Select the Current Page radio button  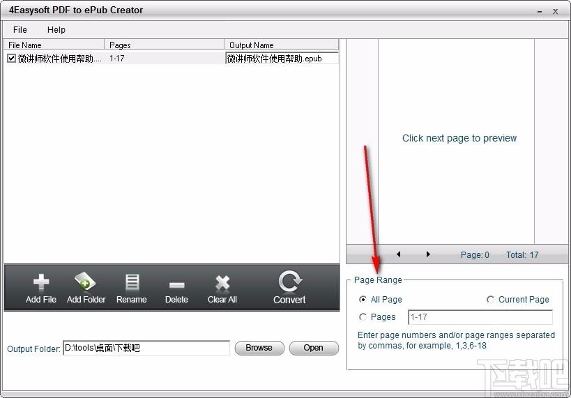(491, 299)
